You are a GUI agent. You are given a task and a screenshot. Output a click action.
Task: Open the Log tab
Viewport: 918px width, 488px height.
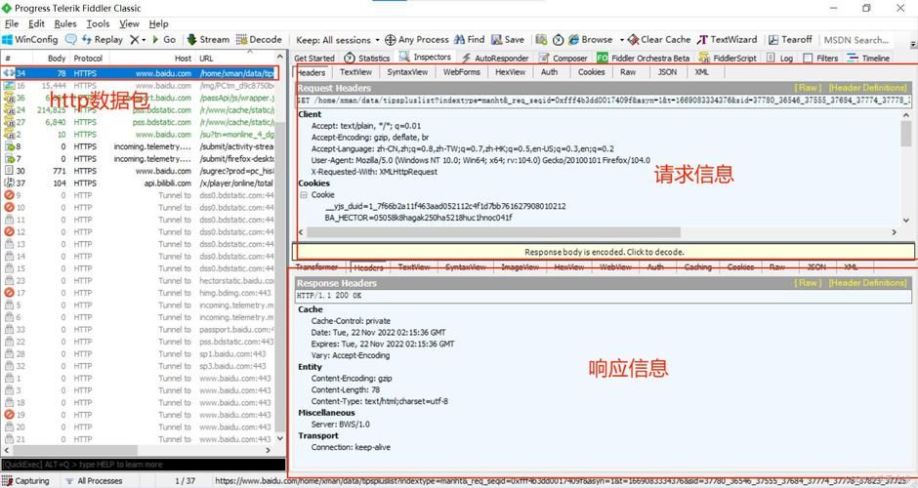click(780, 58)
